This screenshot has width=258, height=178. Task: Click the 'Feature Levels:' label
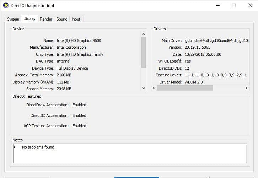pos(169,75)
